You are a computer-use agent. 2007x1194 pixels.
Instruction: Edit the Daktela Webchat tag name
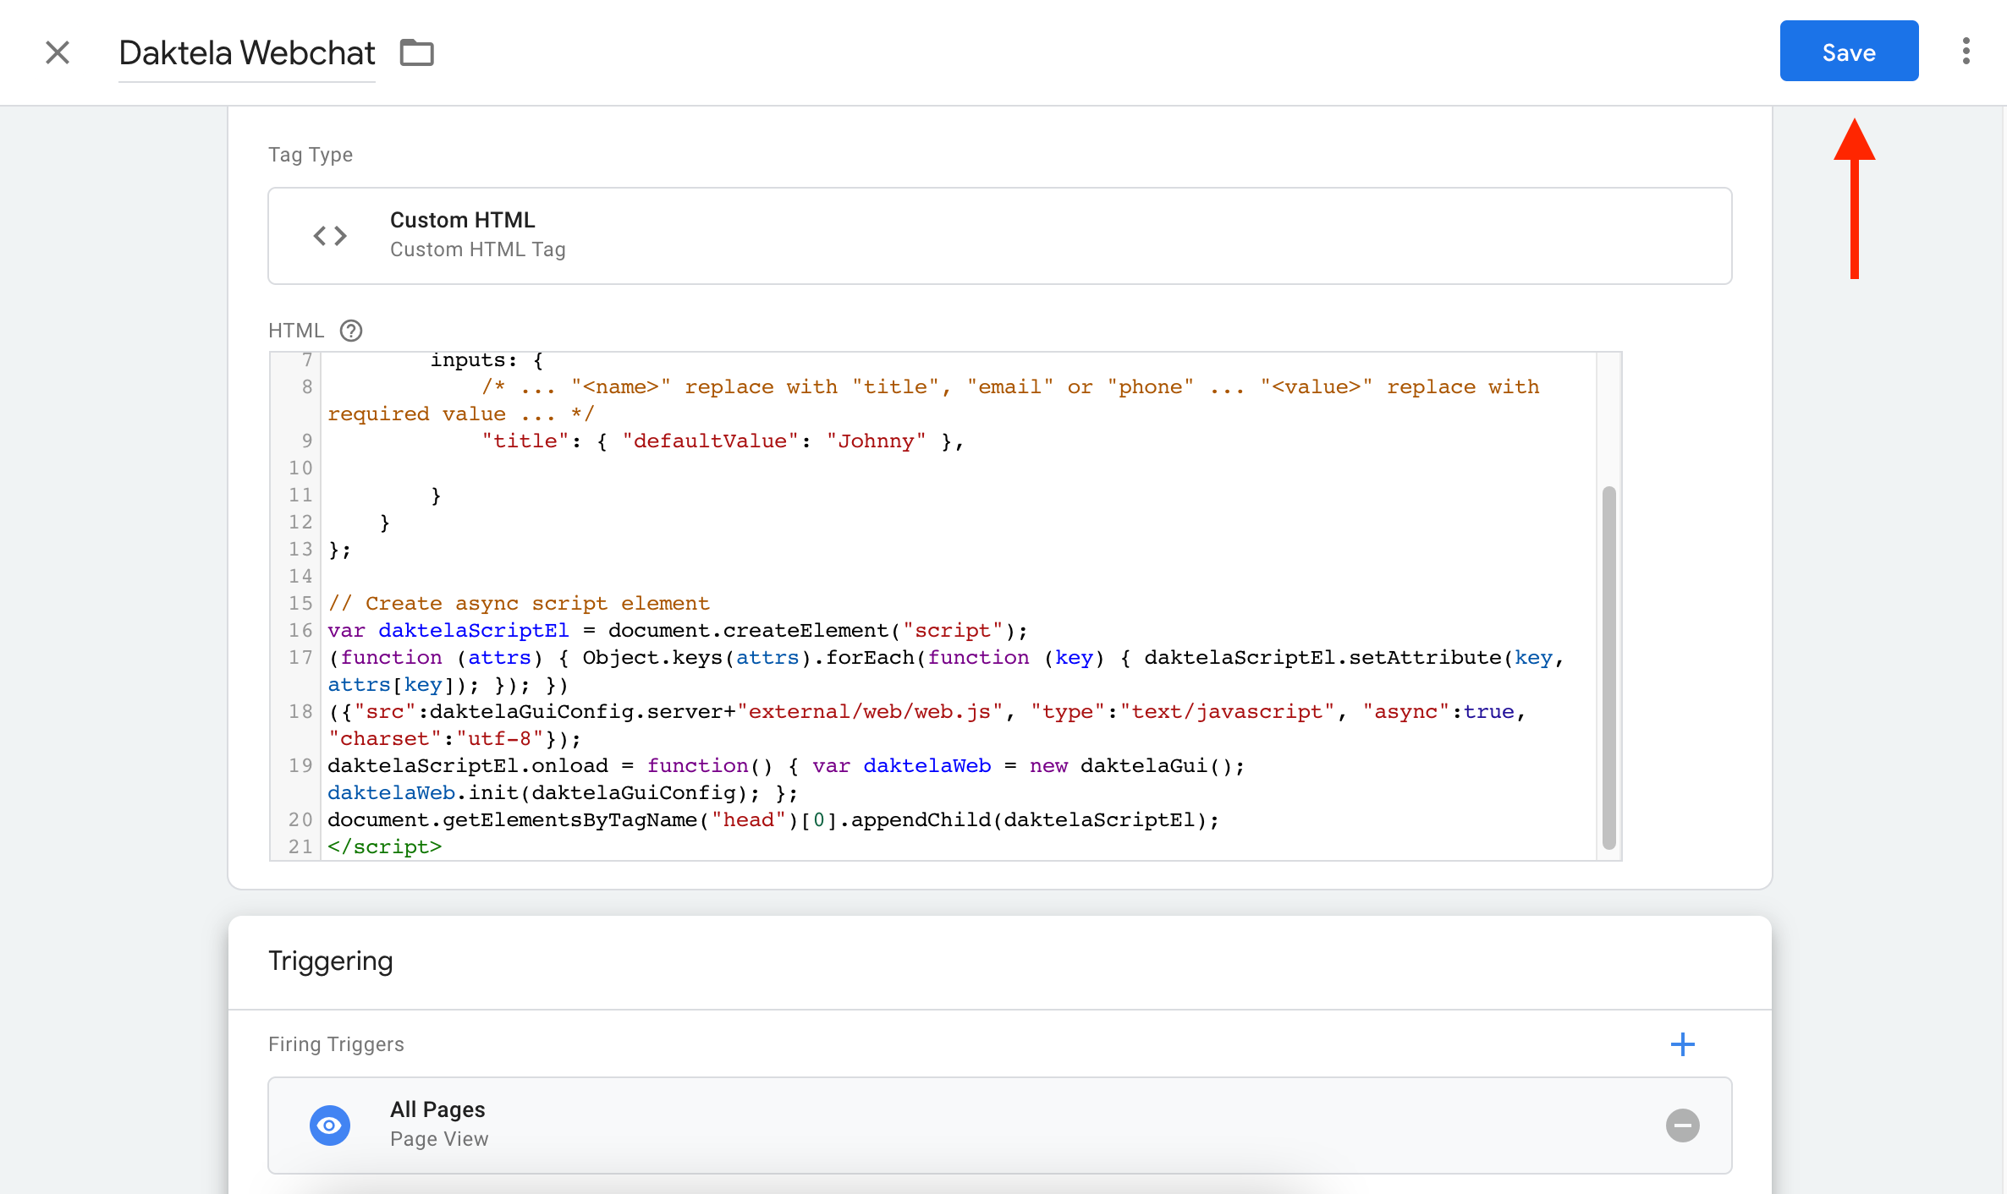(x=246, y=53)
